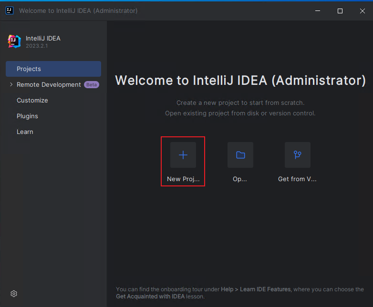Switch to the Customize tab
Image resolution: width=373 pixels, height=307 pixels.
[x=32, y=101]
